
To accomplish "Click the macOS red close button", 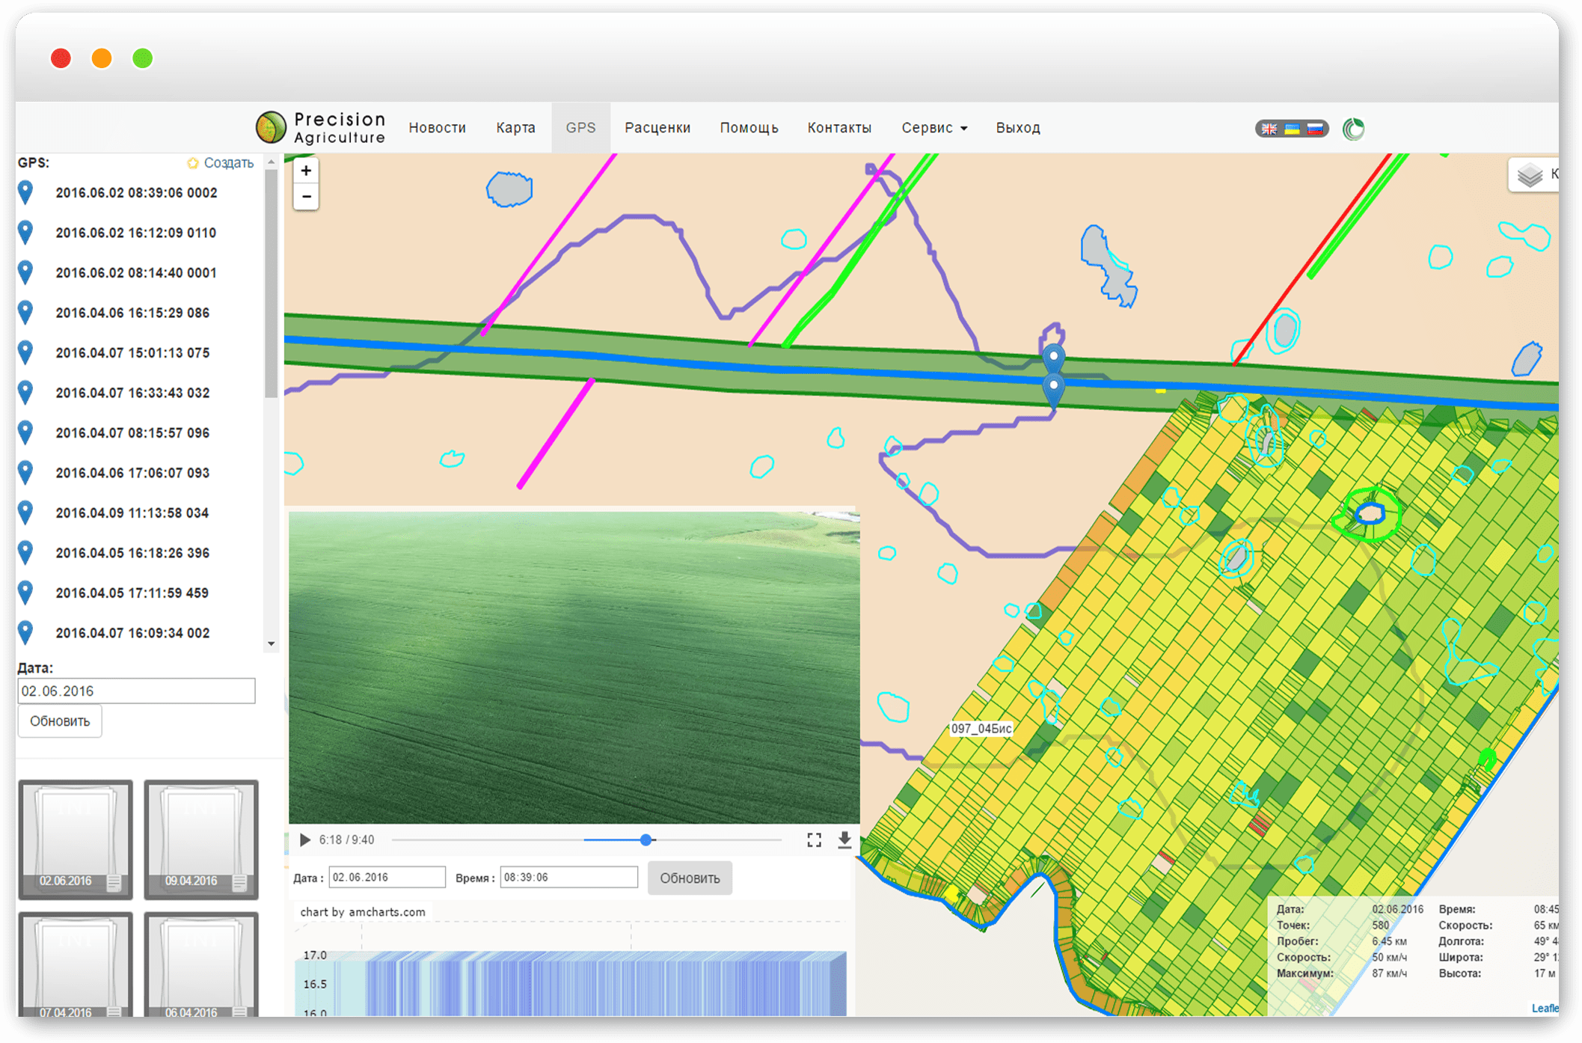I will pos(61,58).
